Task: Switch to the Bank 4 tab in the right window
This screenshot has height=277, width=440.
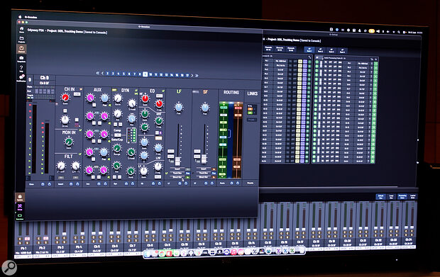Action: click(x=342, y=51)
